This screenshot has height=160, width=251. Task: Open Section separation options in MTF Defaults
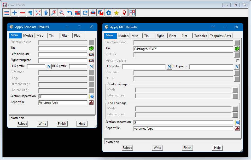(237, 122)
